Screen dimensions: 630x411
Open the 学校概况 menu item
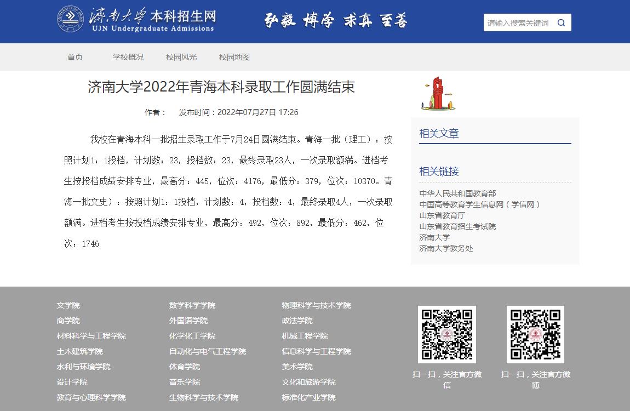click(128, 57)
